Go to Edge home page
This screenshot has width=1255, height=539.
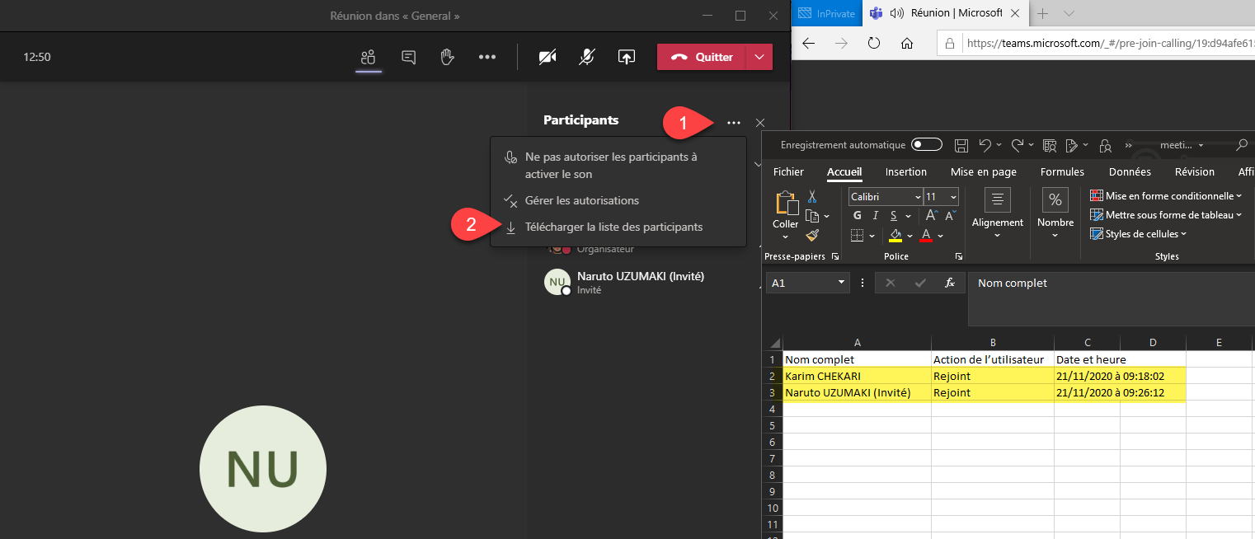click(906, 44)
